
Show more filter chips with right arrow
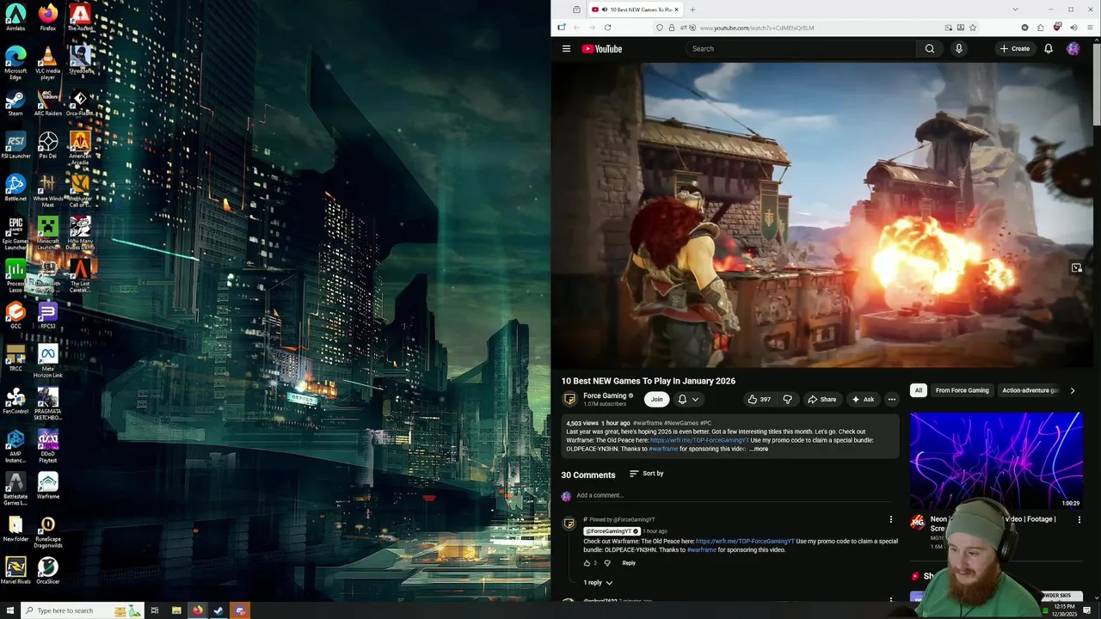(1072, 390)
